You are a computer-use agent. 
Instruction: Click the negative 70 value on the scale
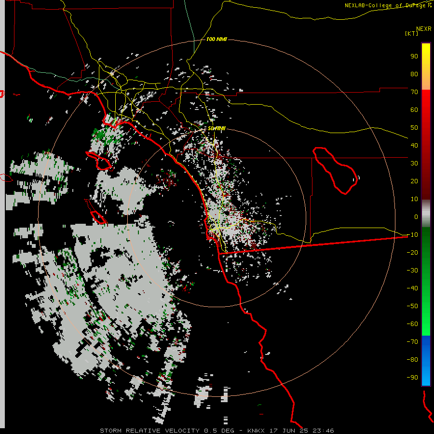[x=412, y=341]
